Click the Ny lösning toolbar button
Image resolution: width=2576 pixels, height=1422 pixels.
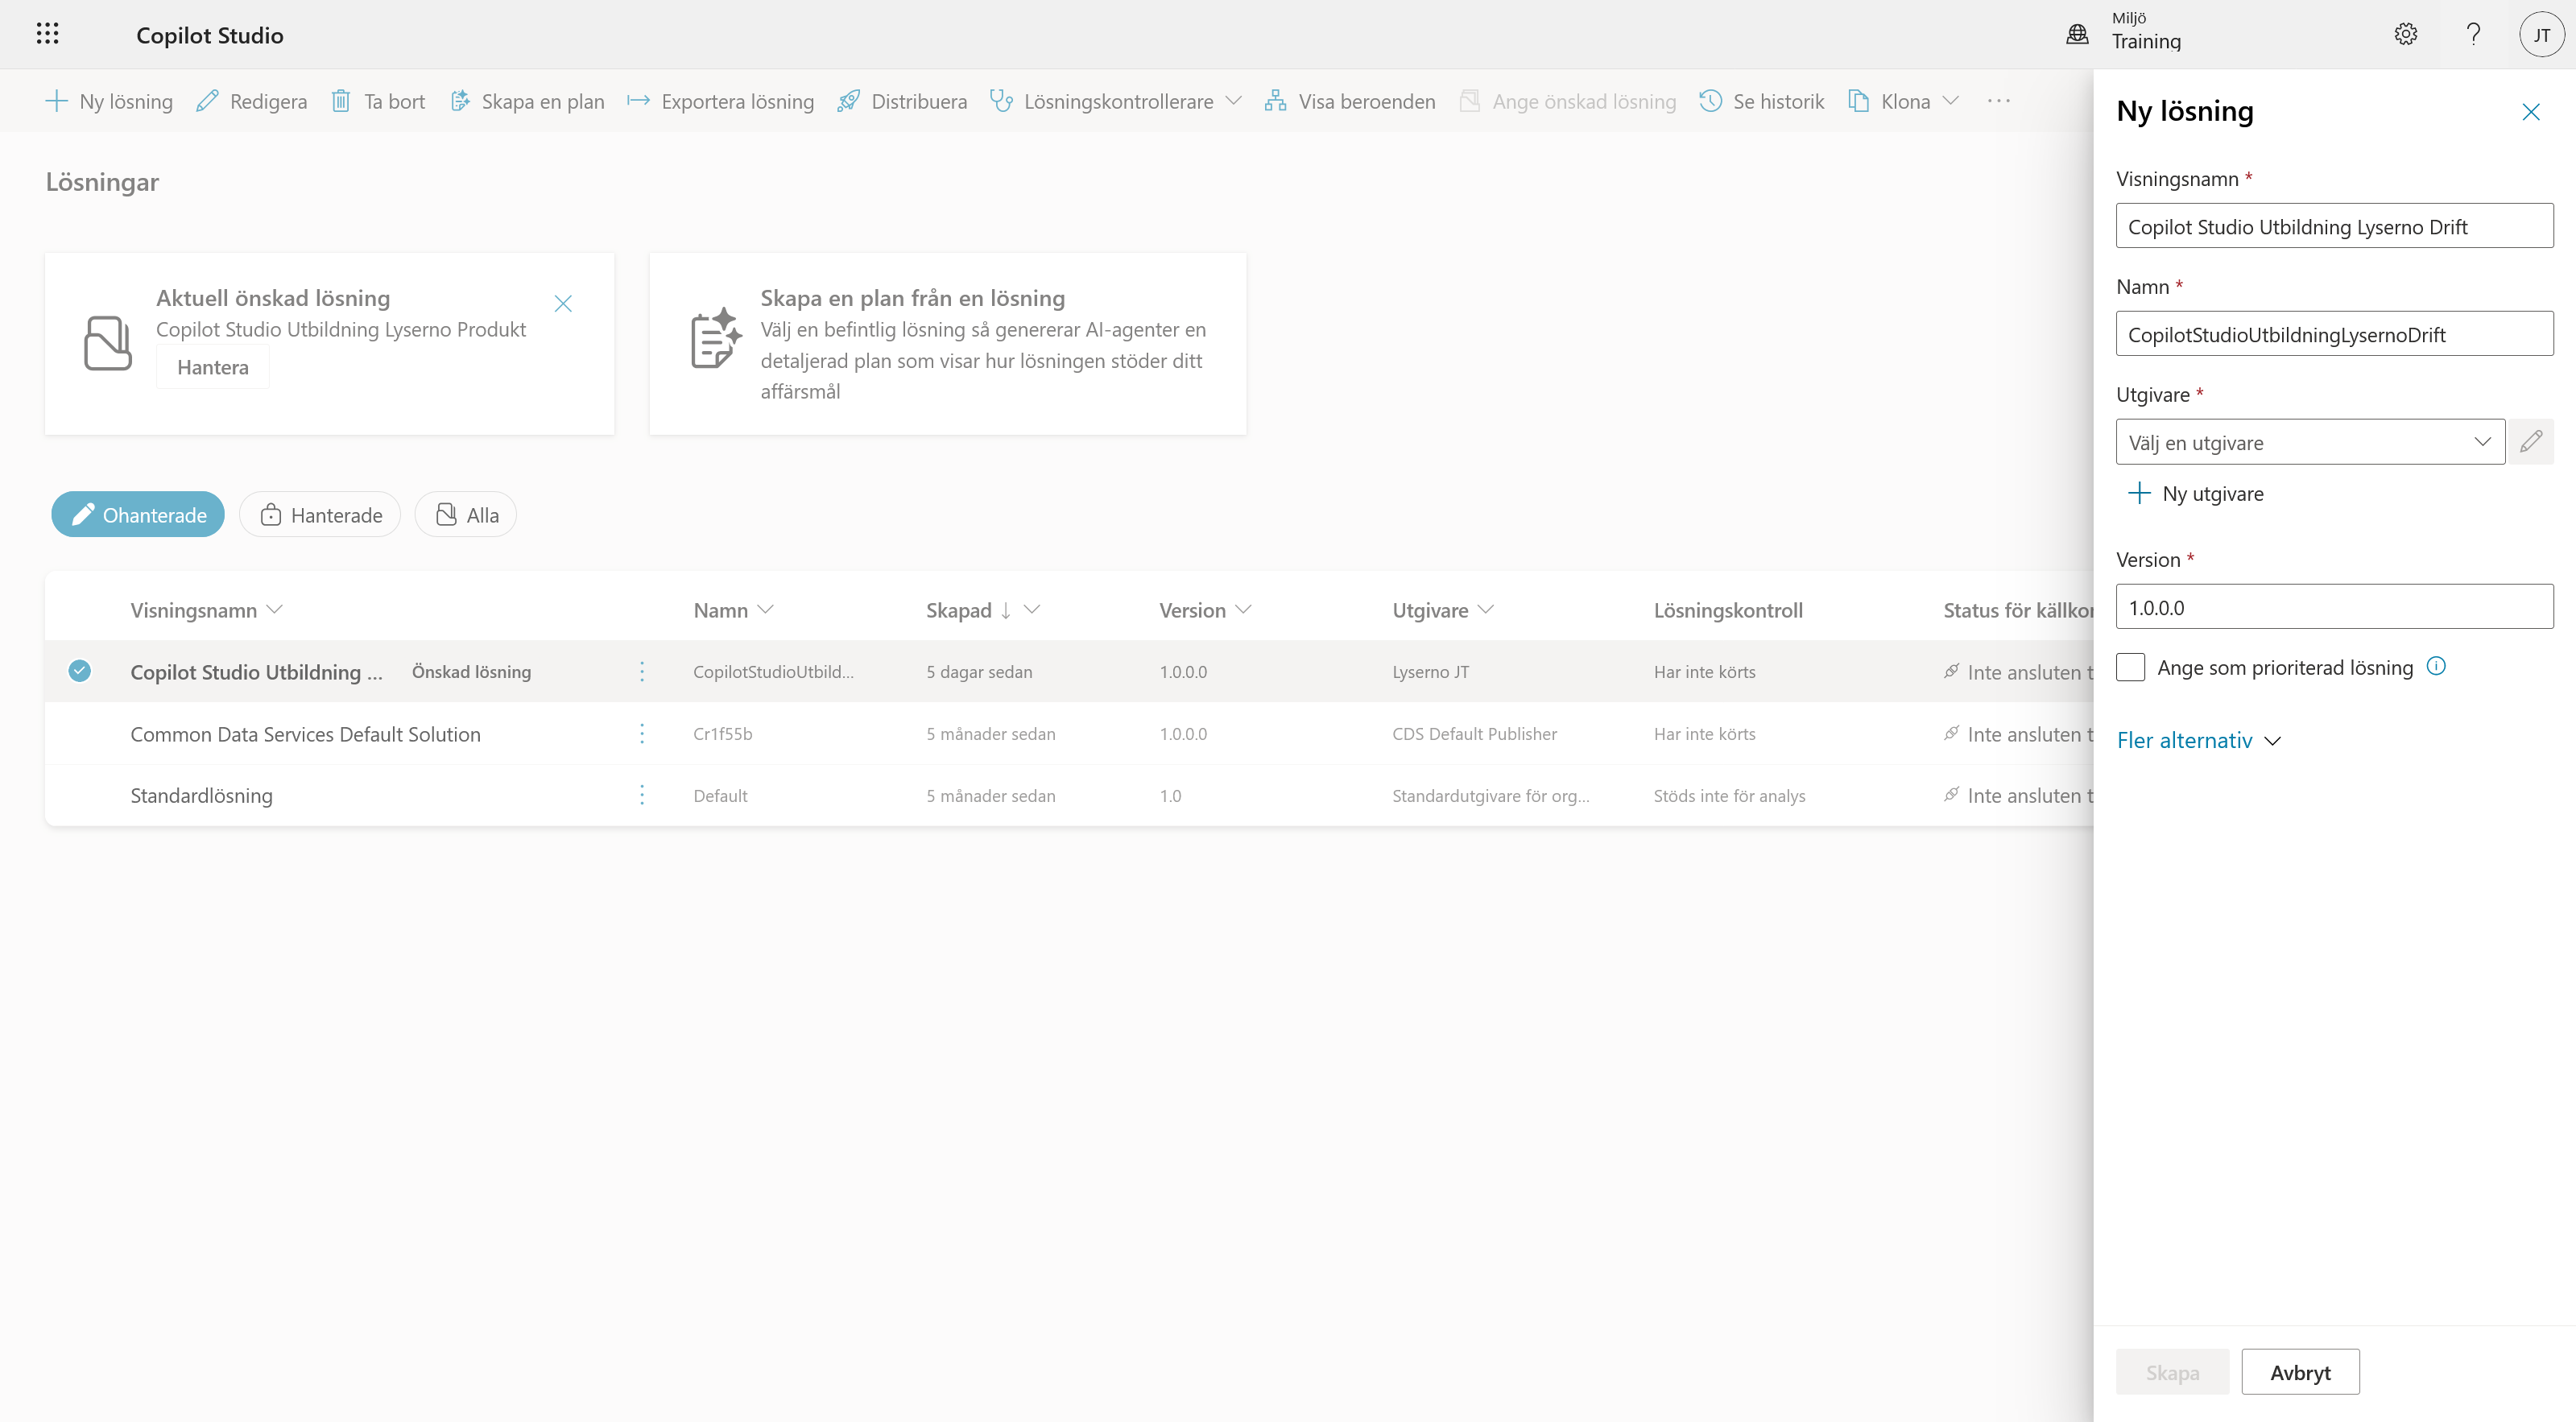109,101
